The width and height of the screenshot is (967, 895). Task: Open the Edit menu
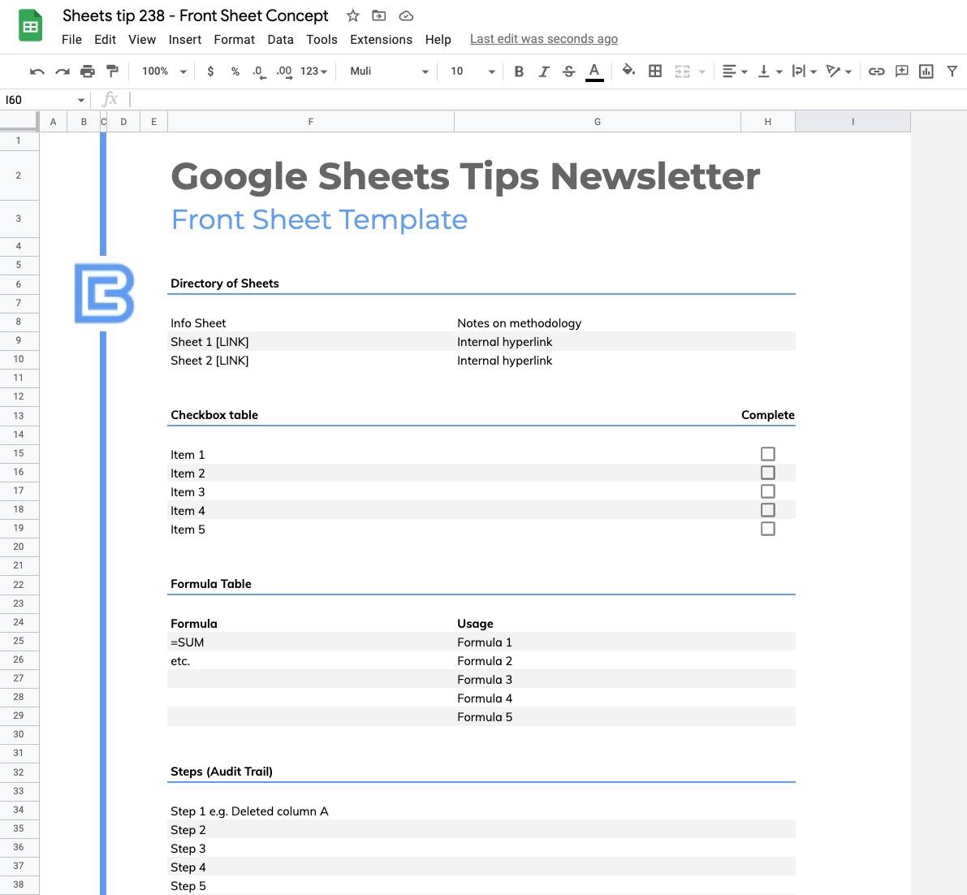(x=105, y=40)
